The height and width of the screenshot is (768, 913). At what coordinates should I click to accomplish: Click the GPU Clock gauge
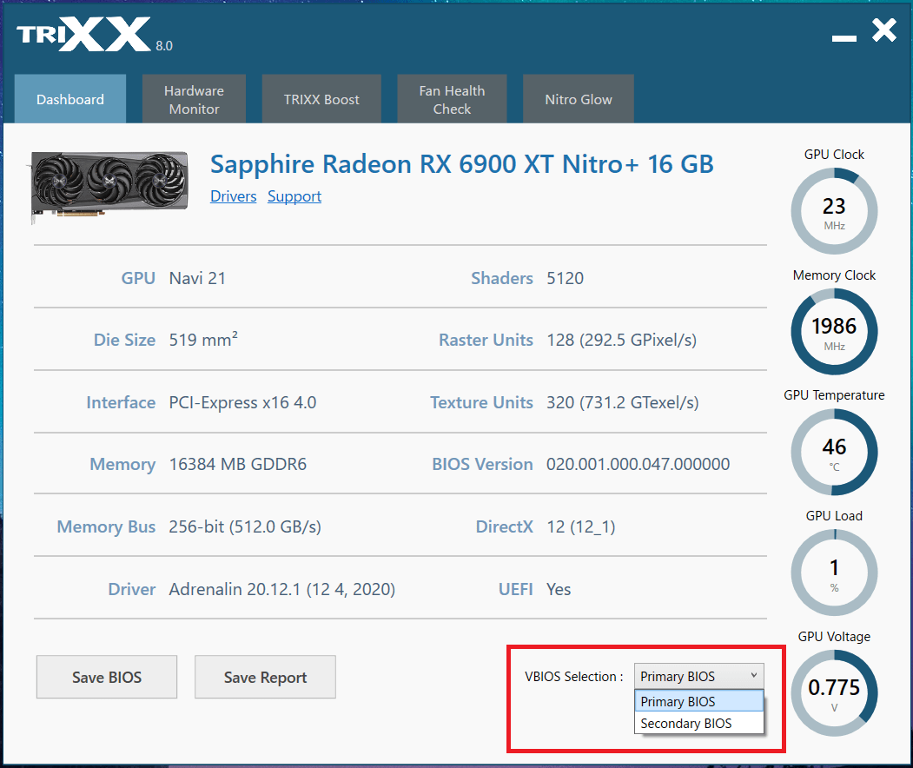(834, 211)
